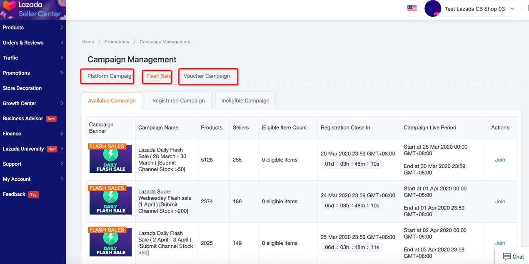This screenshot has height=264, width=529.
Task: Expand the Support sidebar menu
Action: point(33,164)
